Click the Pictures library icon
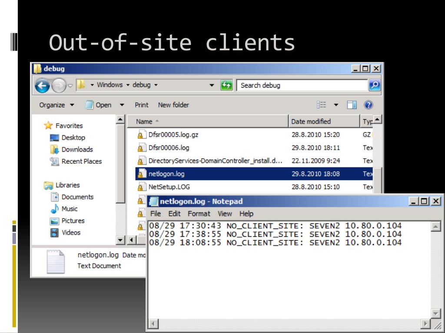Image resolution: width=445 pixels, height=333 pixels. pos(54,221)
